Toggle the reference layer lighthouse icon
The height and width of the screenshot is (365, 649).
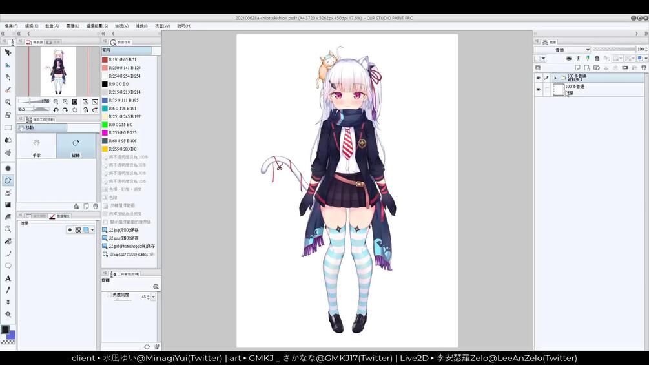tap(578, 58)
